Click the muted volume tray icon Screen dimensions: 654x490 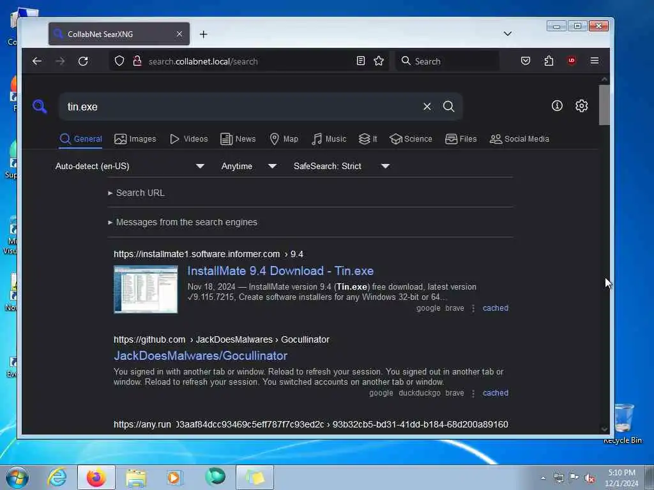pyautogui.click(x=589, y=478)
